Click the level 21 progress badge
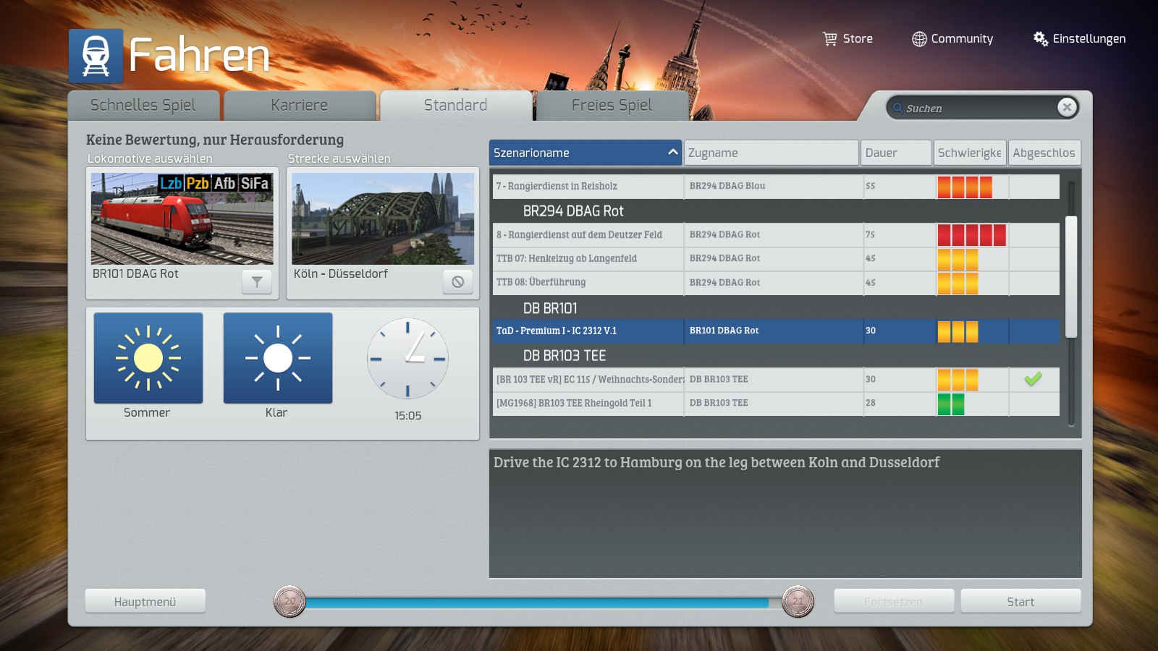This screenshot has width=1158, height=651. [798, 601]
